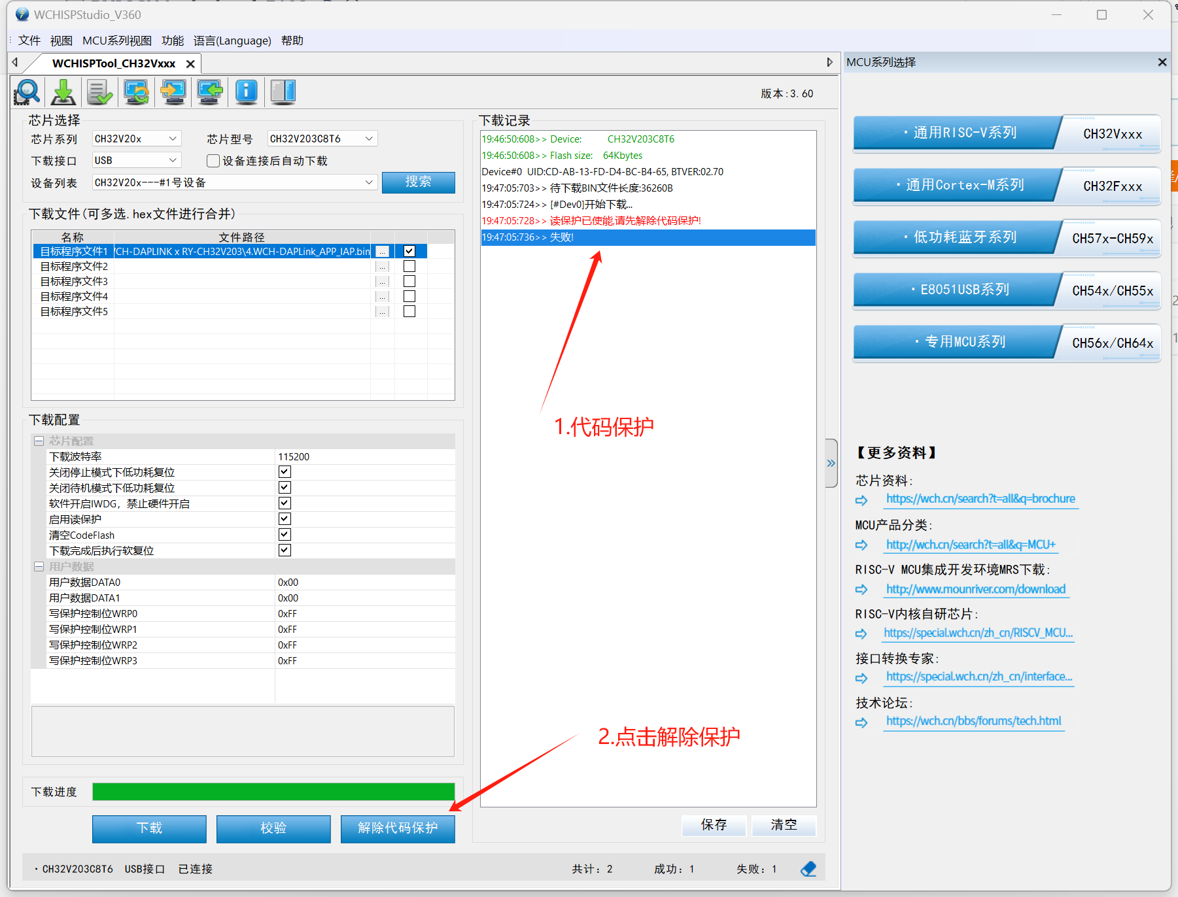
Task: Click the eraser icon in status bar
Action: pyautogui.click(x=808, y=869)
